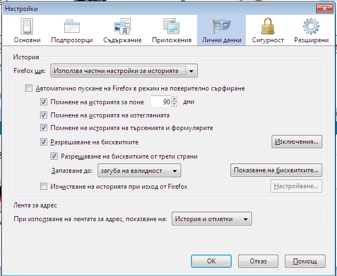Open the Разширени gear icon
Image resolution: width=337 pixels, height=276 pixels.
[311, 26]
